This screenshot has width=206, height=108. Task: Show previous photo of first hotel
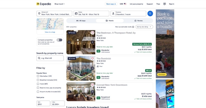[x=69, y=42]
